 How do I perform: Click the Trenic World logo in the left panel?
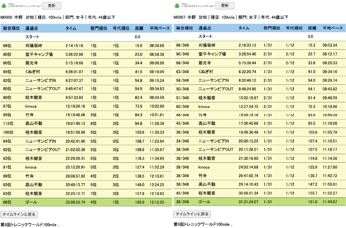tap(20, 6)
